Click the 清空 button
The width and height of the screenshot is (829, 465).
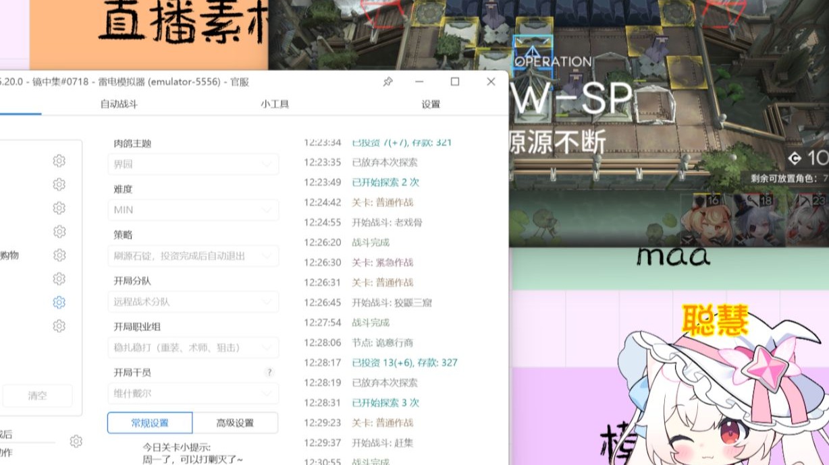tap(38, 396)
